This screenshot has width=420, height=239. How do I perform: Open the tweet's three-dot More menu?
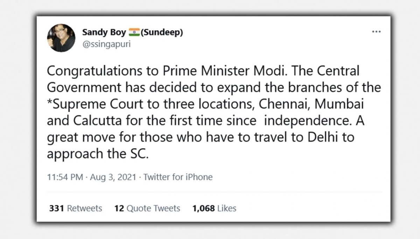(376, 32)
